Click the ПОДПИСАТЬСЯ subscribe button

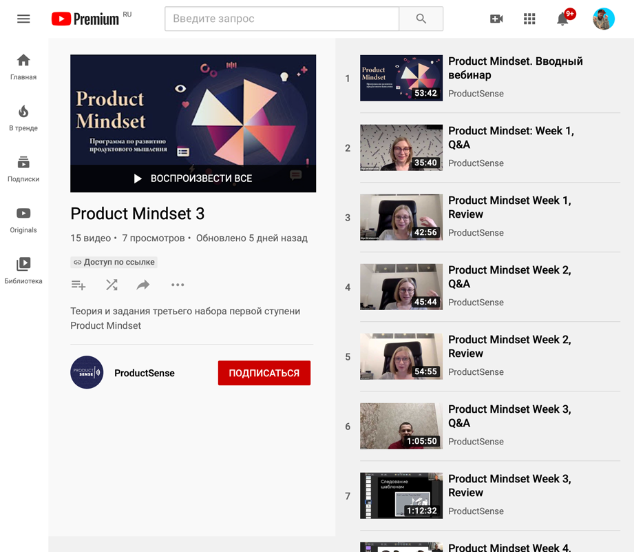(x=264, y=373)
